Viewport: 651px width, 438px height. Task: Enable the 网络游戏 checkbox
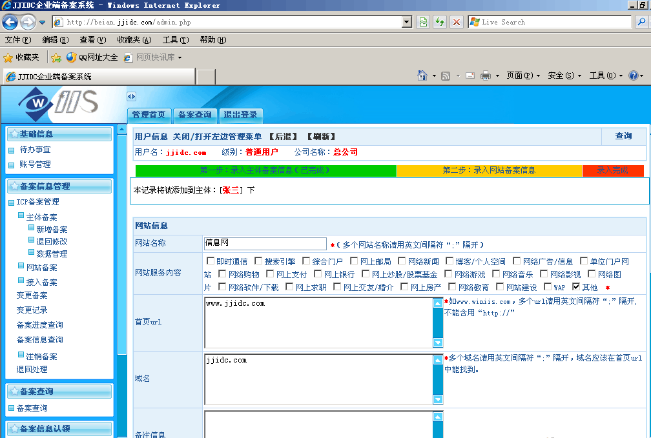coord(449,274)
